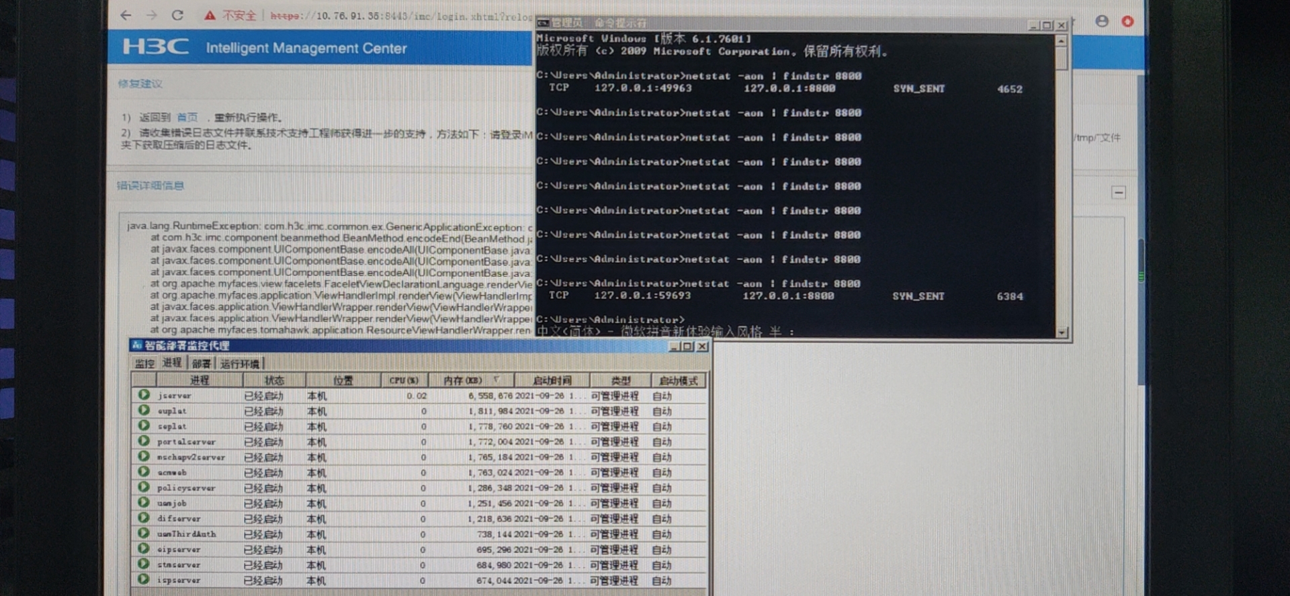Click the SYN_SENT entry for PID 6384

(x=918, y=296)
